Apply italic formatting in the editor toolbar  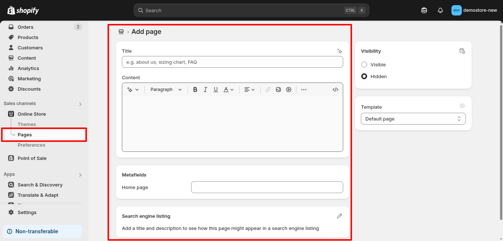pyautogui.click(x=205, y=89)
